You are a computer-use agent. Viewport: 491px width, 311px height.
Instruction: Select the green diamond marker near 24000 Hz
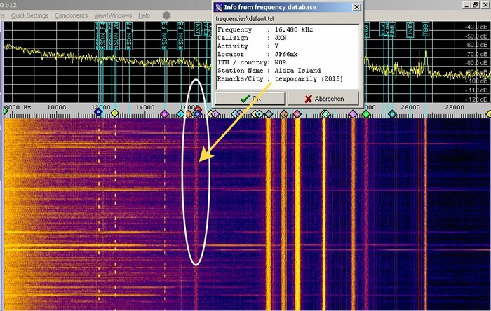[365, 113]
